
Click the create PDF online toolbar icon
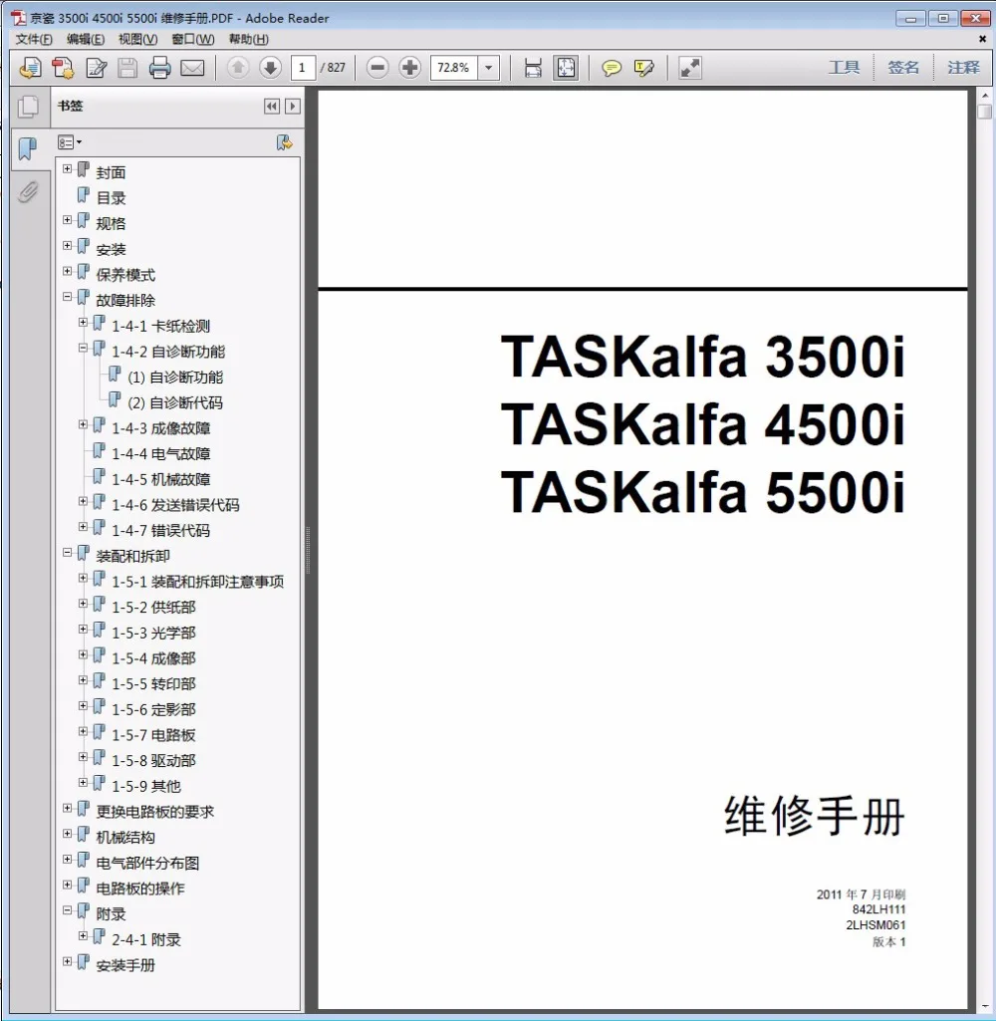pos(30,68)
